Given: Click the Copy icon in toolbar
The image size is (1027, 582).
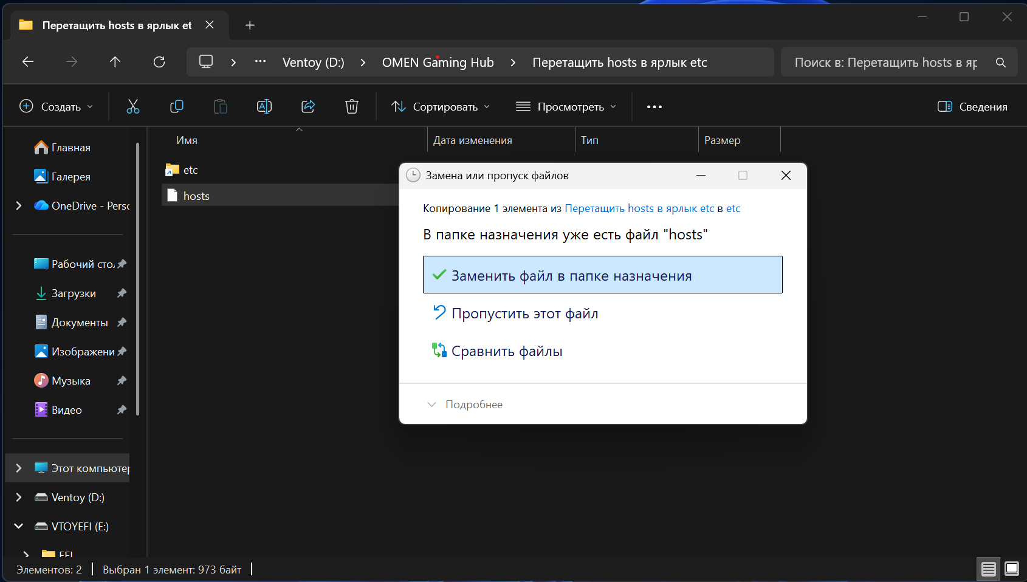Looking at the screenshot, I should point(177,107).
